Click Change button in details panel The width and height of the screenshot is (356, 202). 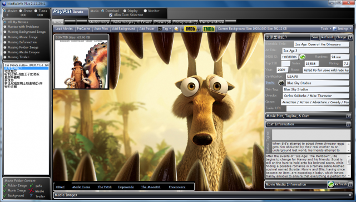(341, 37)
